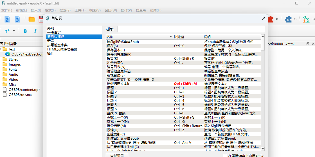Click the Edge icon beside OEBPS/Text/Section file
The height and width of the screenshot is (157, 315).
(8, 54)
